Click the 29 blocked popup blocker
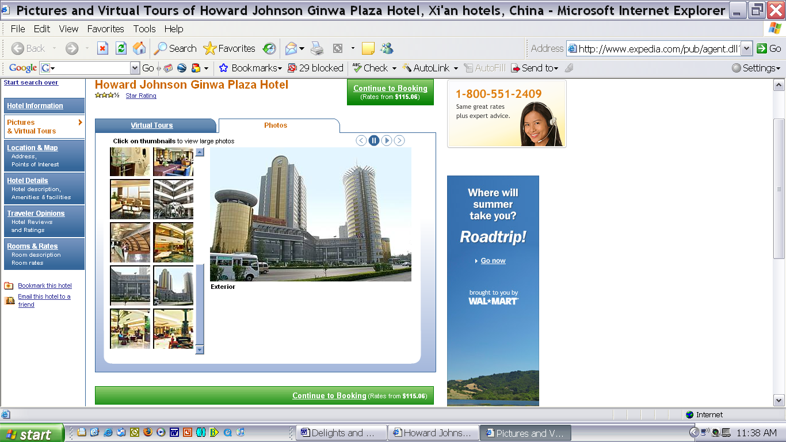This screenshot has width=786, height=442. pos(315,68)
